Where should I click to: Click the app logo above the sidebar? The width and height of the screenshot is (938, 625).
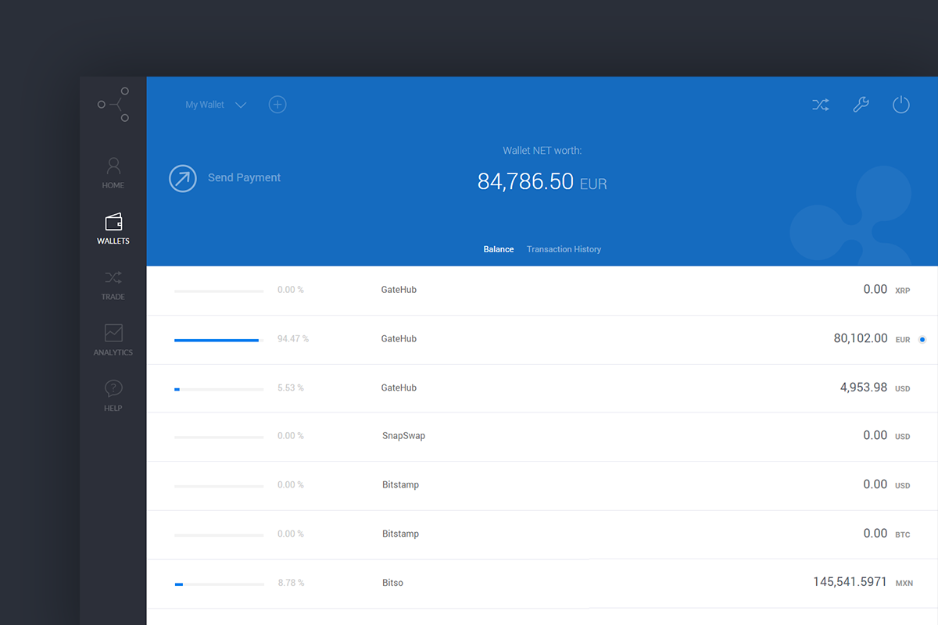point(113,102)
